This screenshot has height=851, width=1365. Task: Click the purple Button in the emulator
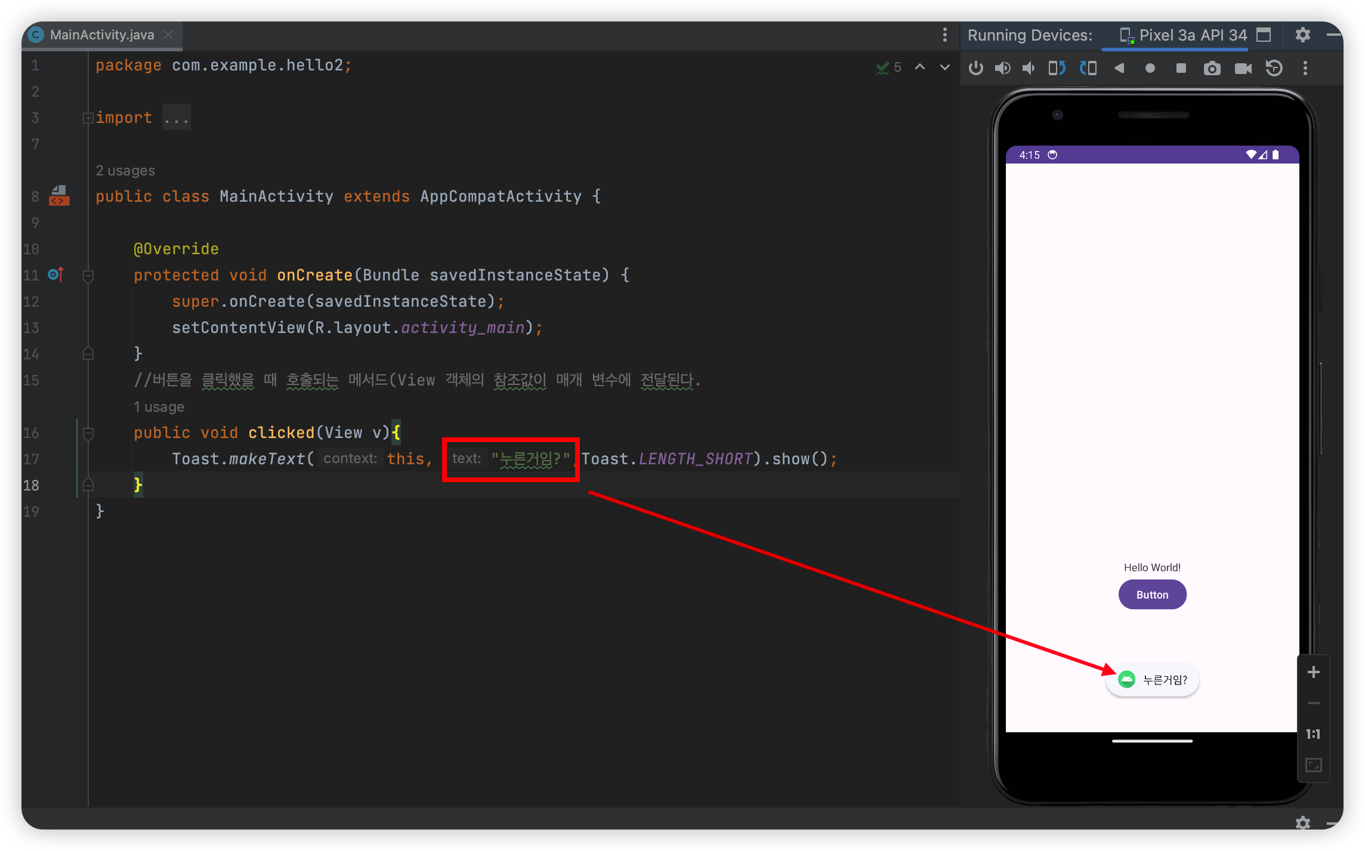tap(1152, 594)
